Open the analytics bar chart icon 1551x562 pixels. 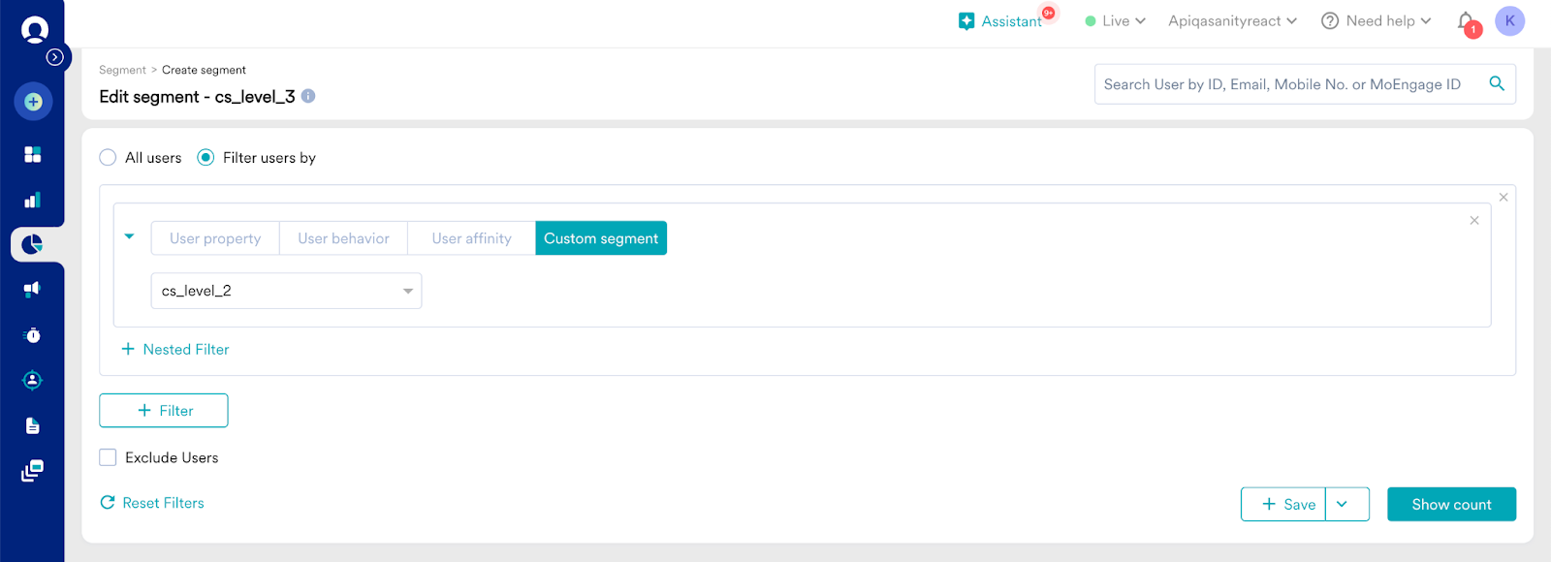coord(33,201)
